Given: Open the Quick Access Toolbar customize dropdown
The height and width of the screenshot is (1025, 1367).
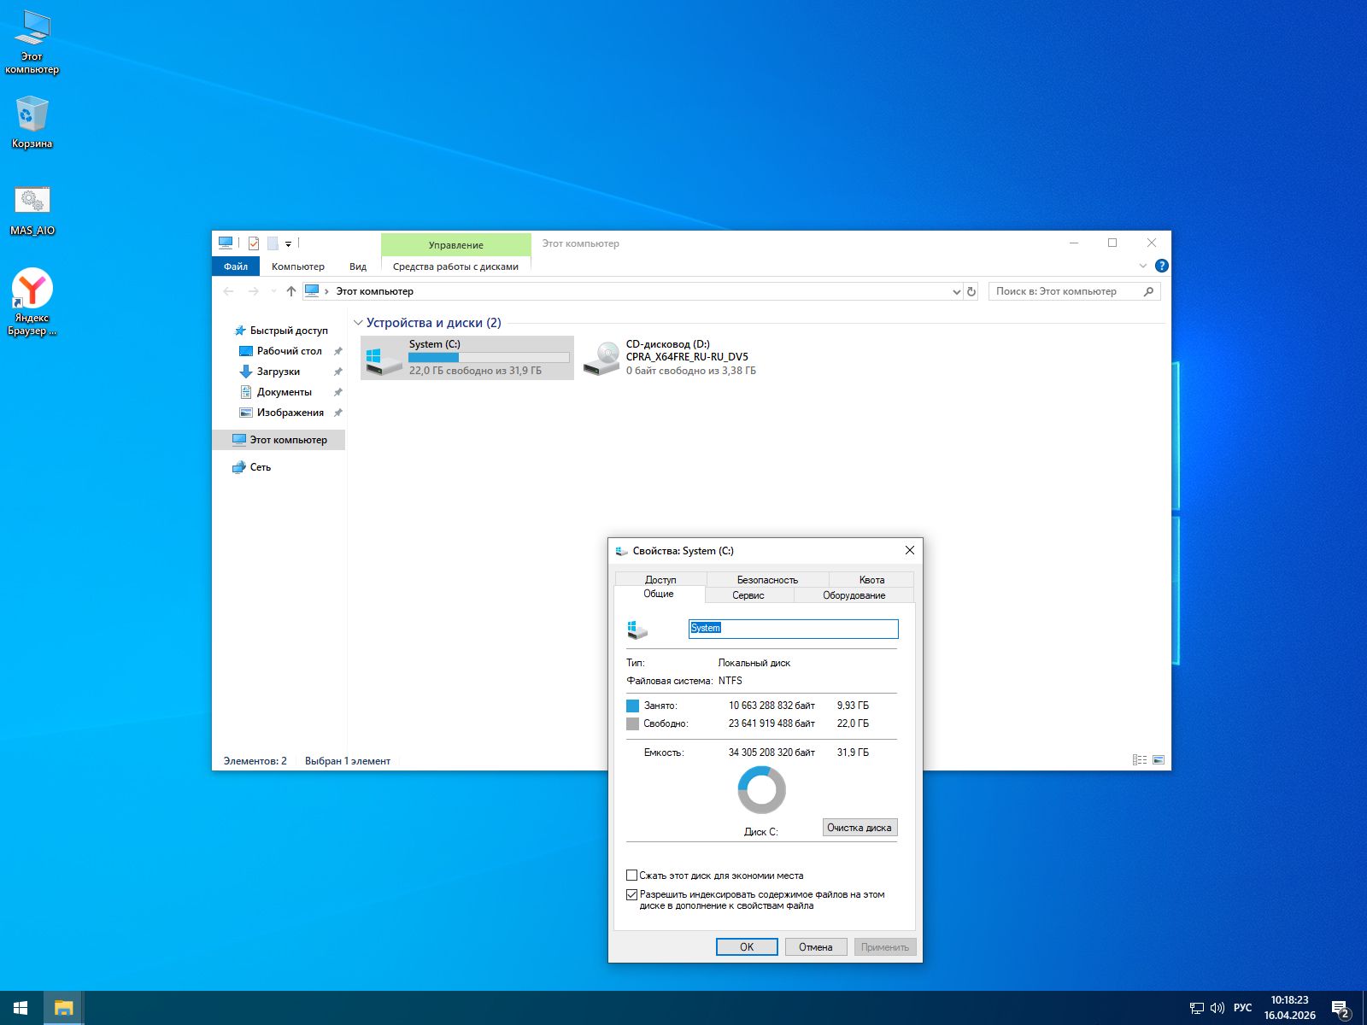Looking at the screenshot, I should [x=288, y=244].
